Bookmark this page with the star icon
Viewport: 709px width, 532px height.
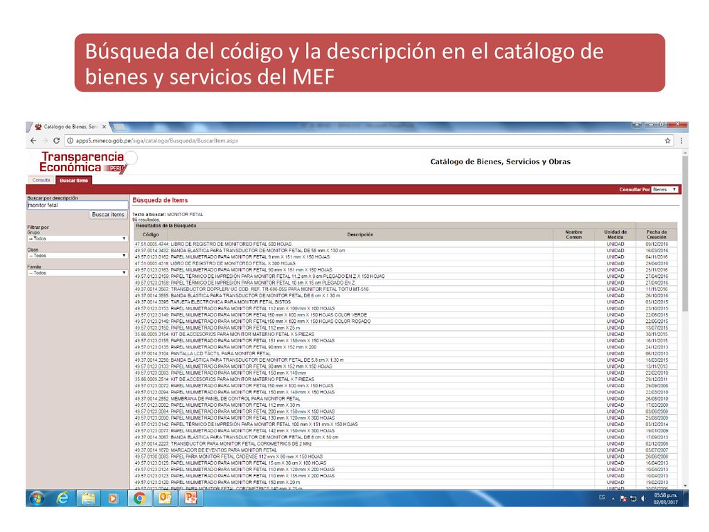pos(667,141)
